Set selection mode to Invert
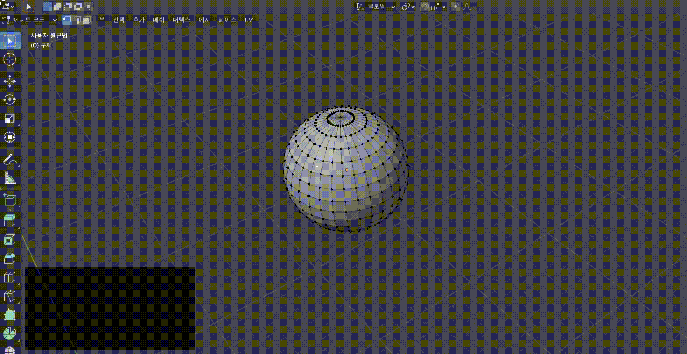Image resolution: width=687 pixels, height=354 pixels. (78, 6)
